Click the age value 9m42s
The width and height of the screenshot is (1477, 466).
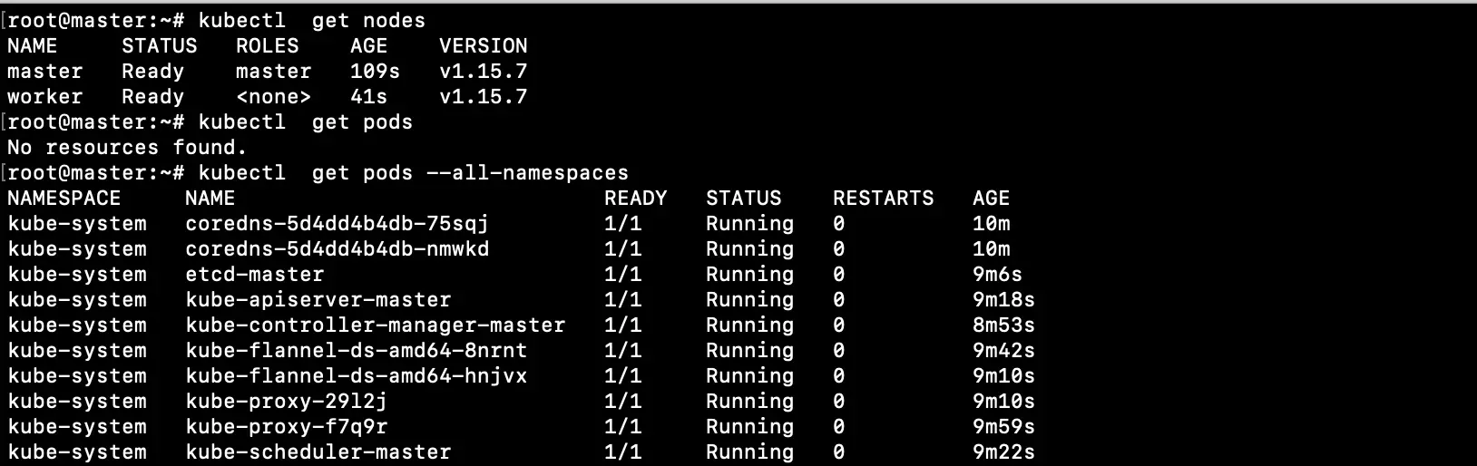point(1003,350)
